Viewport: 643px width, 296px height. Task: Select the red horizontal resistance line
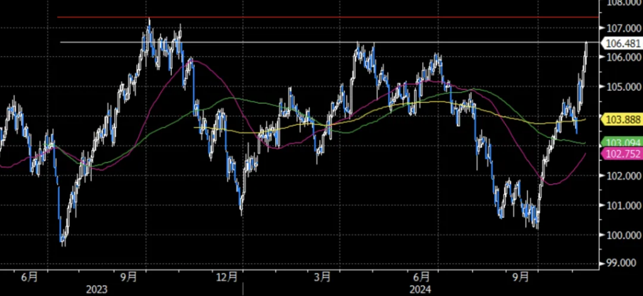(314, 18)
